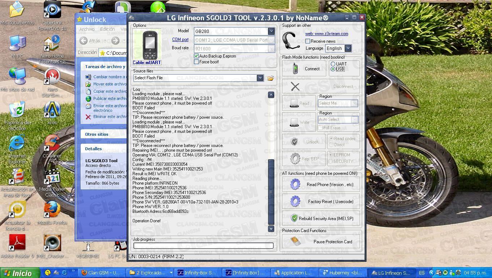Click the Read flash button
The image size is (492, 278).
point(299,103)
